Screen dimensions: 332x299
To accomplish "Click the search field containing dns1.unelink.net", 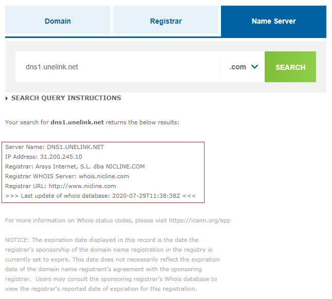I will pyautogui.click(x=117, y=67).
